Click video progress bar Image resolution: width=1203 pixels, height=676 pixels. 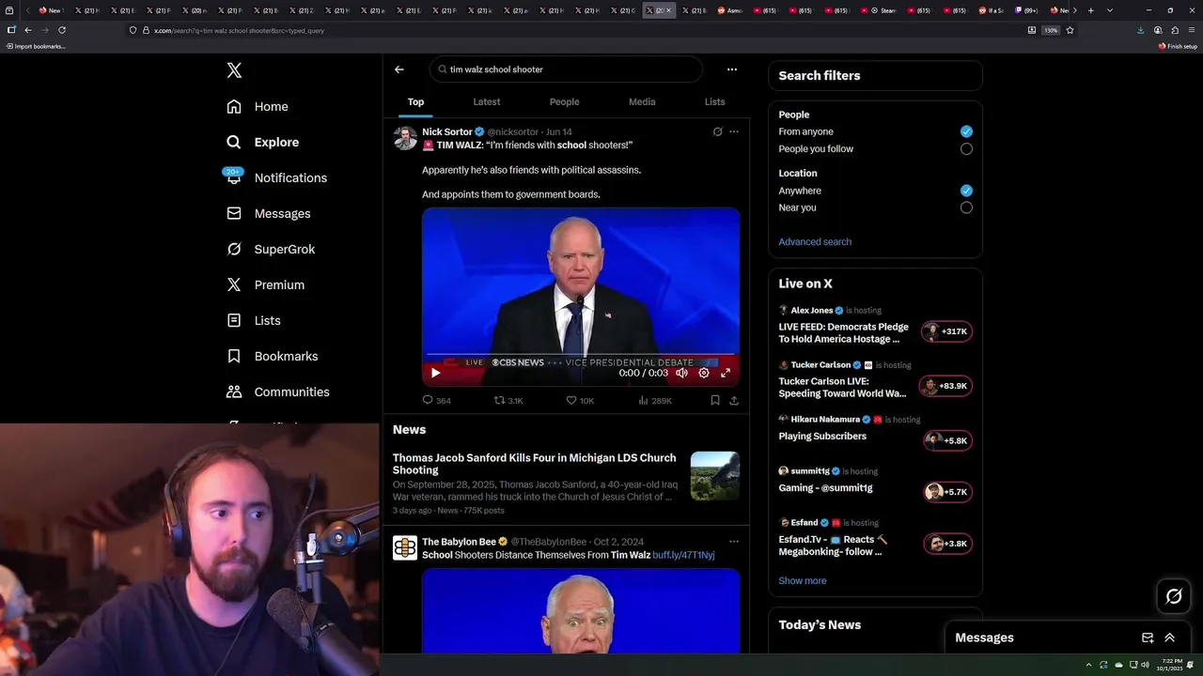coord(581,355)
